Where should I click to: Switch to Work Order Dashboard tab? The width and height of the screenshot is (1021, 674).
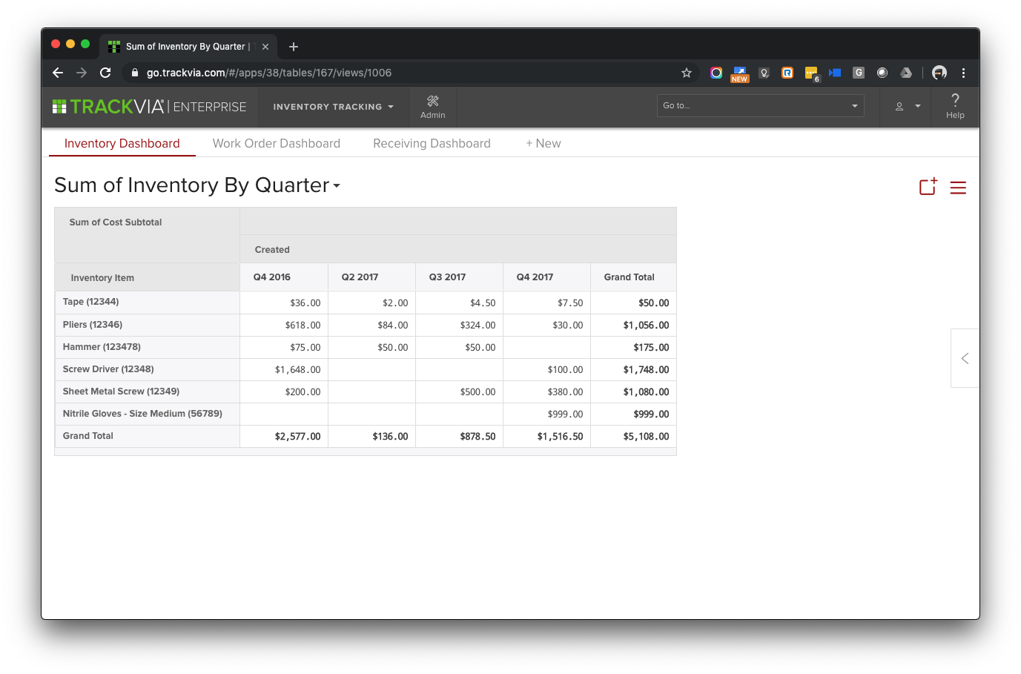277,143
